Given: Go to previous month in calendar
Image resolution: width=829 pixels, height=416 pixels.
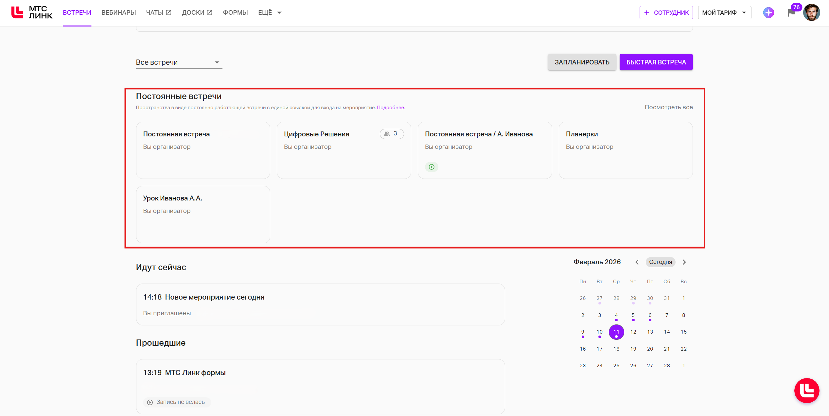Looking at the screenshot, I should coord(637,262).
